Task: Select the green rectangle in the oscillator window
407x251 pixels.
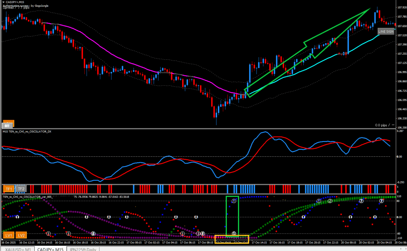Action: point(226,216)
